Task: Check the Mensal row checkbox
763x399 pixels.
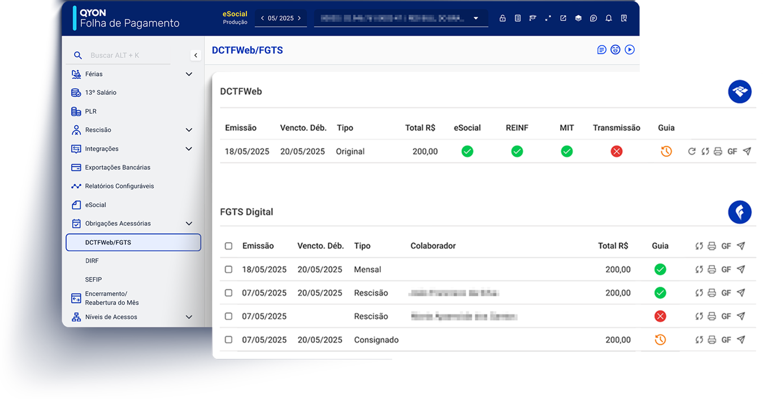Action: point(228,270)
